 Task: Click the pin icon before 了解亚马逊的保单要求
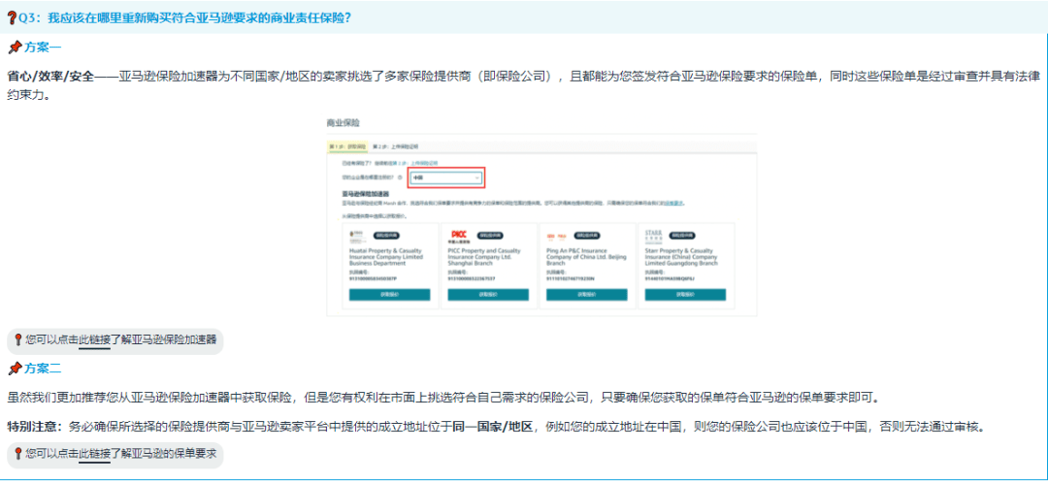pos(17,453)
